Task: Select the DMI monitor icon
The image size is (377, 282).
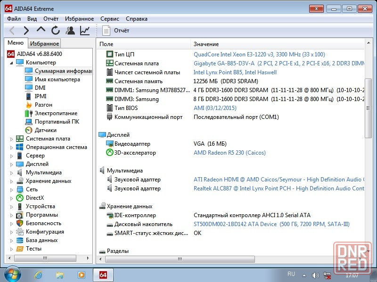Action: [29, 88]
